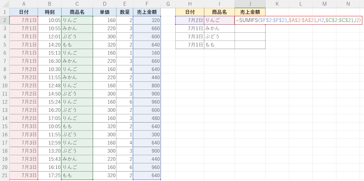Click the 商品名 header in cell C1
The image size is (364, 181).
pos(77,12)
